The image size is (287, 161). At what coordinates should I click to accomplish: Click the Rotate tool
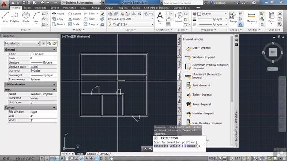click(x=74, y=13)
